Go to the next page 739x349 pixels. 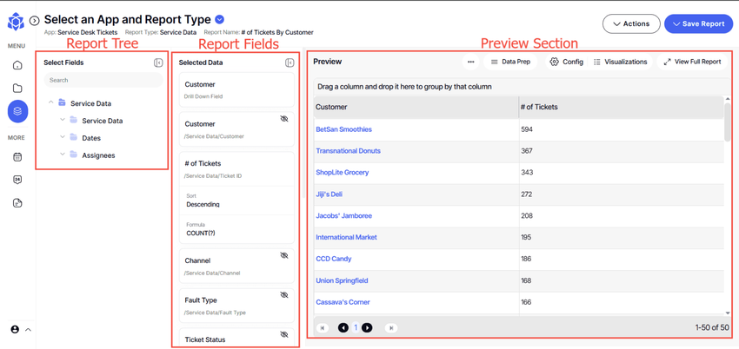(x=367, y=328)
